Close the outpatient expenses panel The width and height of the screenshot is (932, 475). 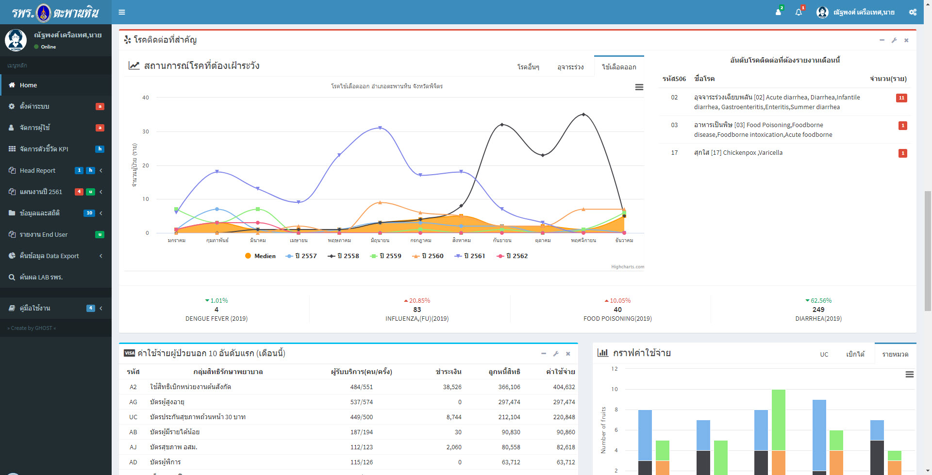[568, 354]
